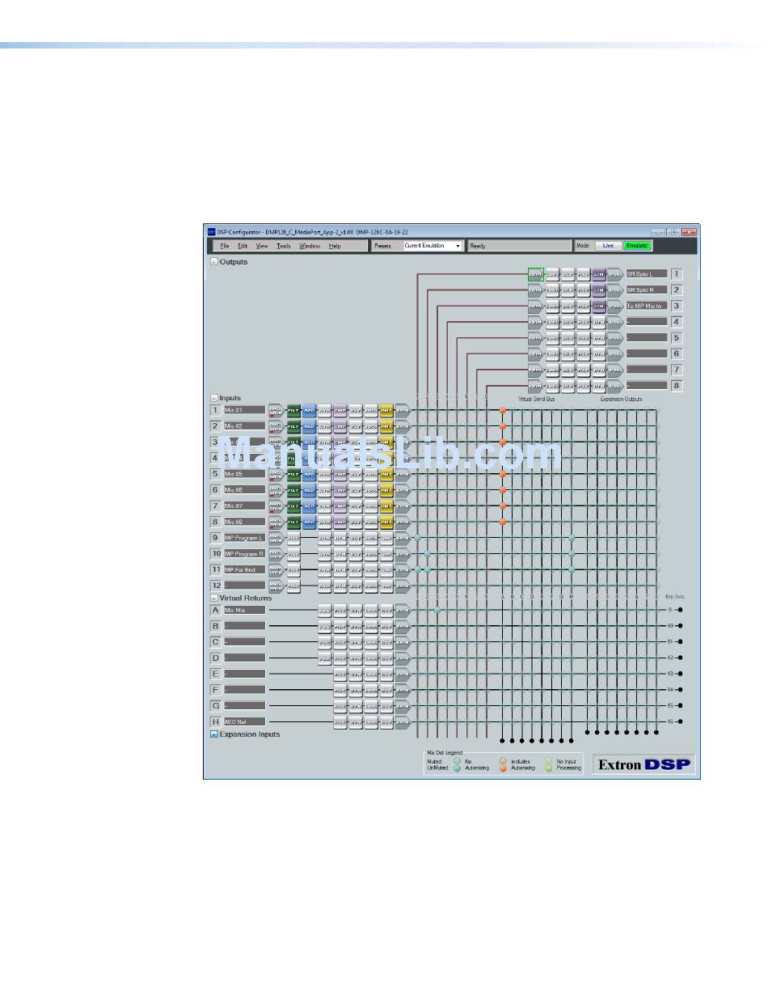The image size is (768, 994).
Task: Collapse the Virtual Returns section
Action: [214, 598]
